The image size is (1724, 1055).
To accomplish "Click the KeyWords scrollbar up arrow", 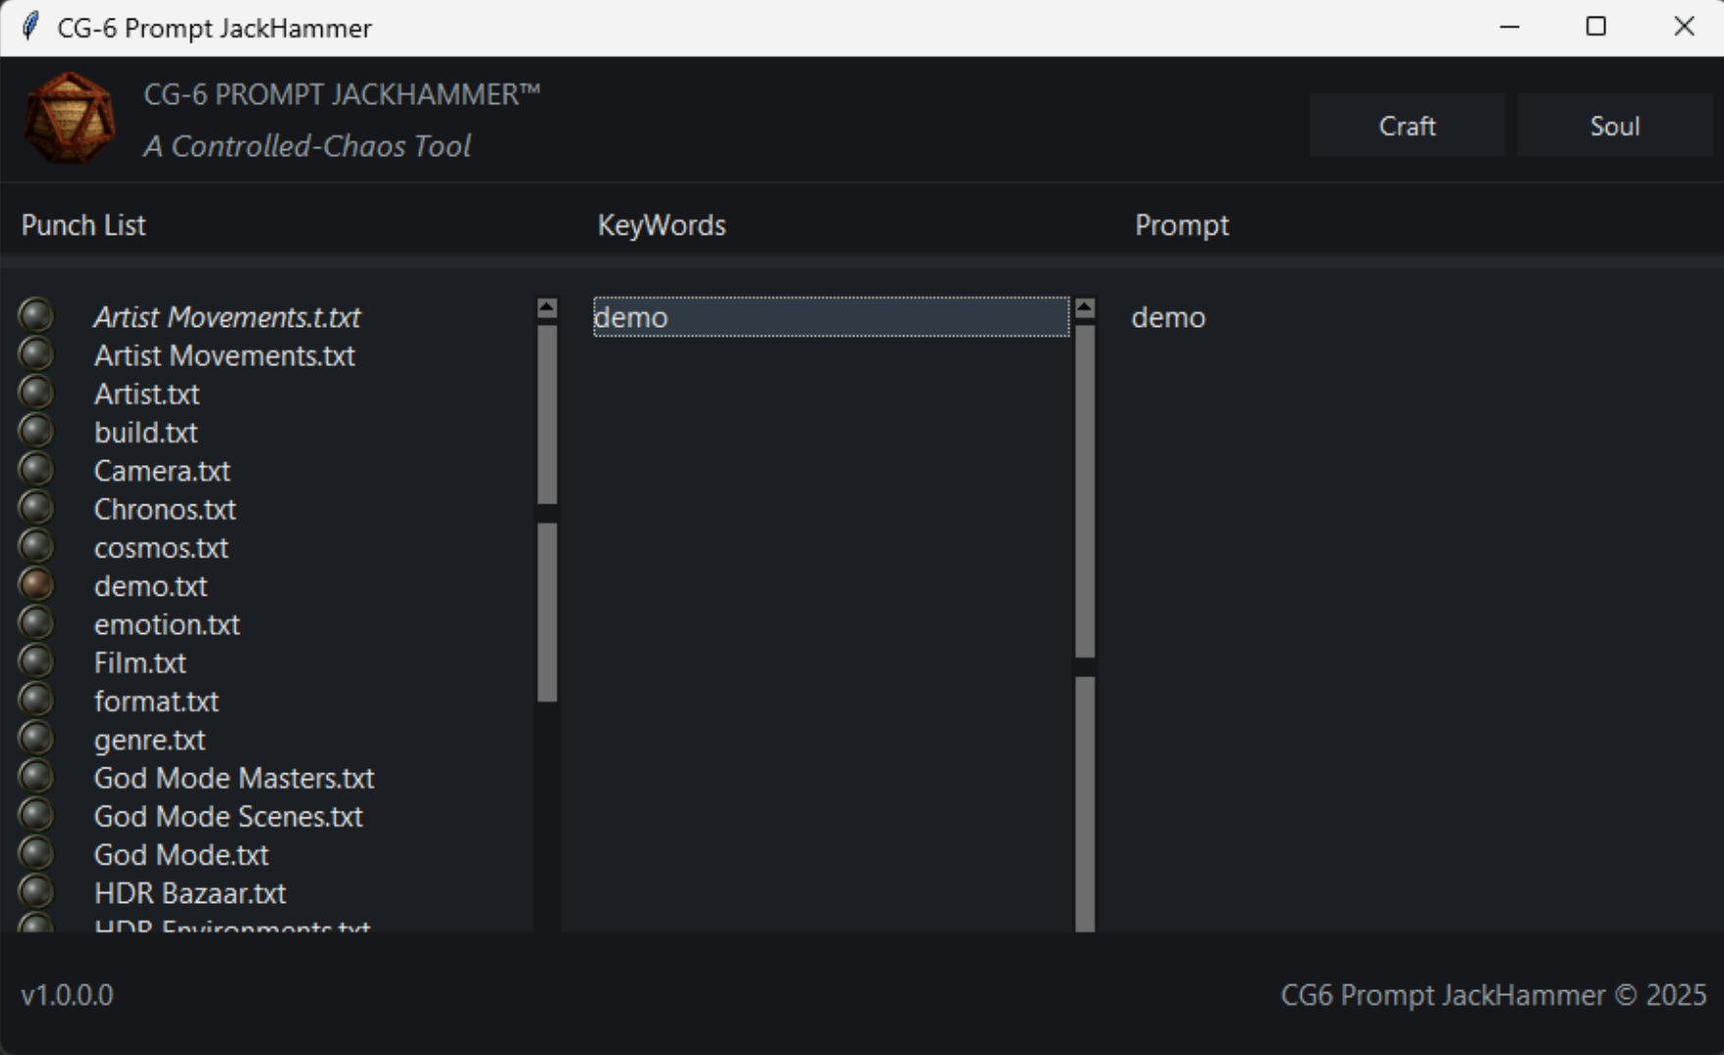I will [1084, 308].
